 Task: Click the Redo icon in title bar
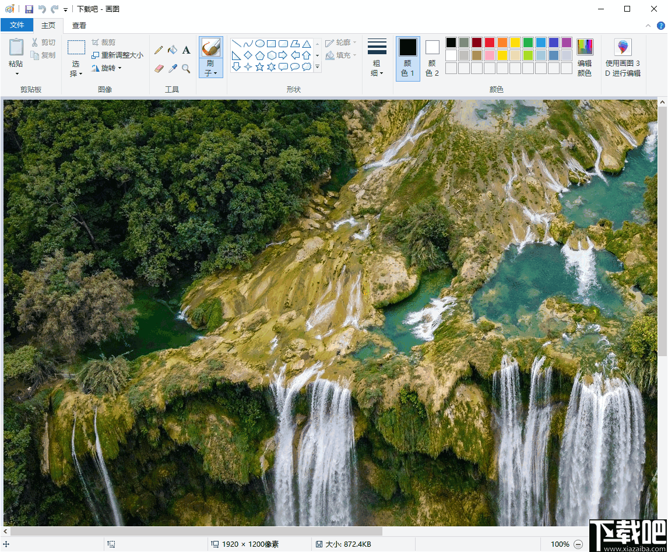pos(55,9)
